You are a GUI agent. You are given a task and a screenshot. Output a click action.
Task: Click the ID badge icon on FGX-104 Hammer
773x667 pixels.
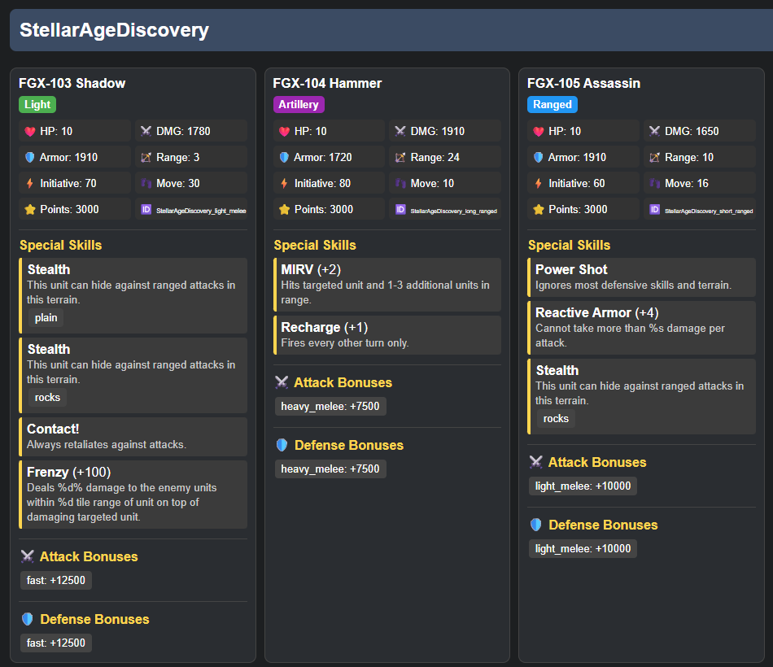point(401,210)
